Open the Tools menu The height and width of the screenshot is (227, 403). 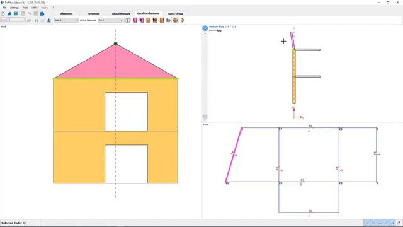click(25, 8)
